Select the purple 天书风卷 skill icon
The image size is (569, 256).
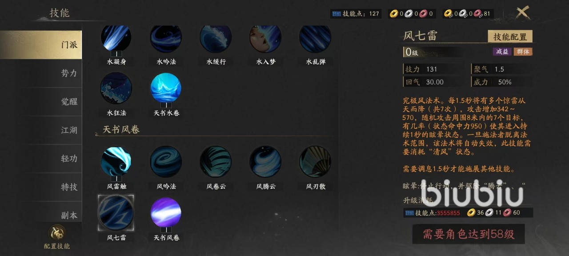coord(166,212)
